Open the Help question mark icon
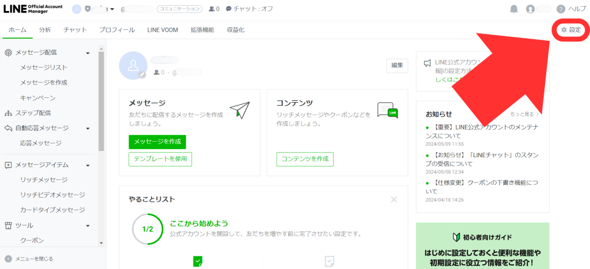The width and height of the screenshot is (590, 269). 561,9
